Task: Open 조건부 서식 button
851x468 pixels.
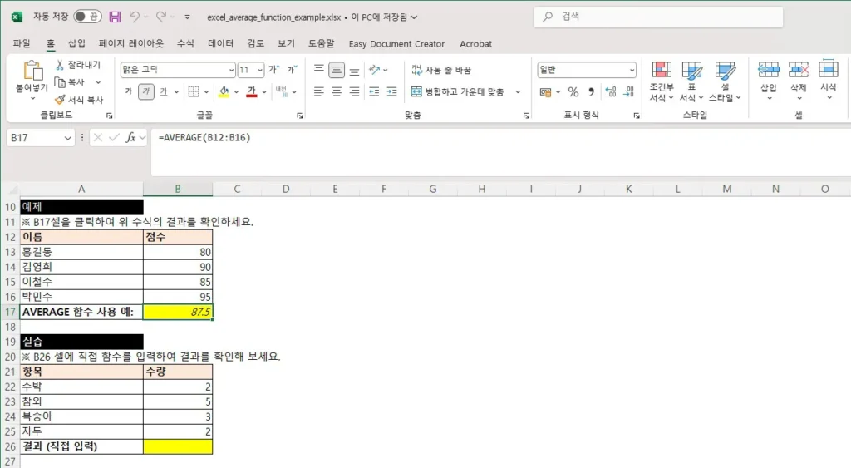Action: (661, 81)
